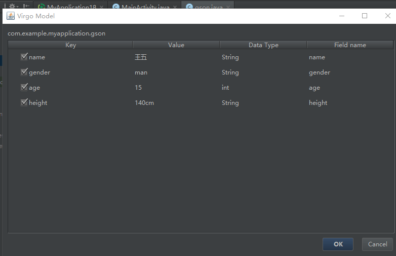
Task: Click the package path com.example.myapplication.gson
Action: (x=56, y=33)
